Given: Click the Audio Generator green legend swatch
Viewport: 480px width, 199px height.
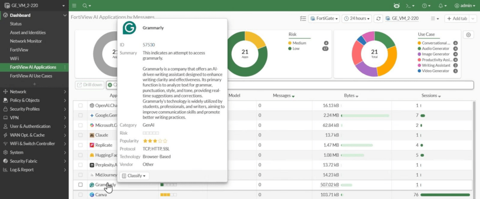Looking at the screenshot, I should click(x=419, y=49).
